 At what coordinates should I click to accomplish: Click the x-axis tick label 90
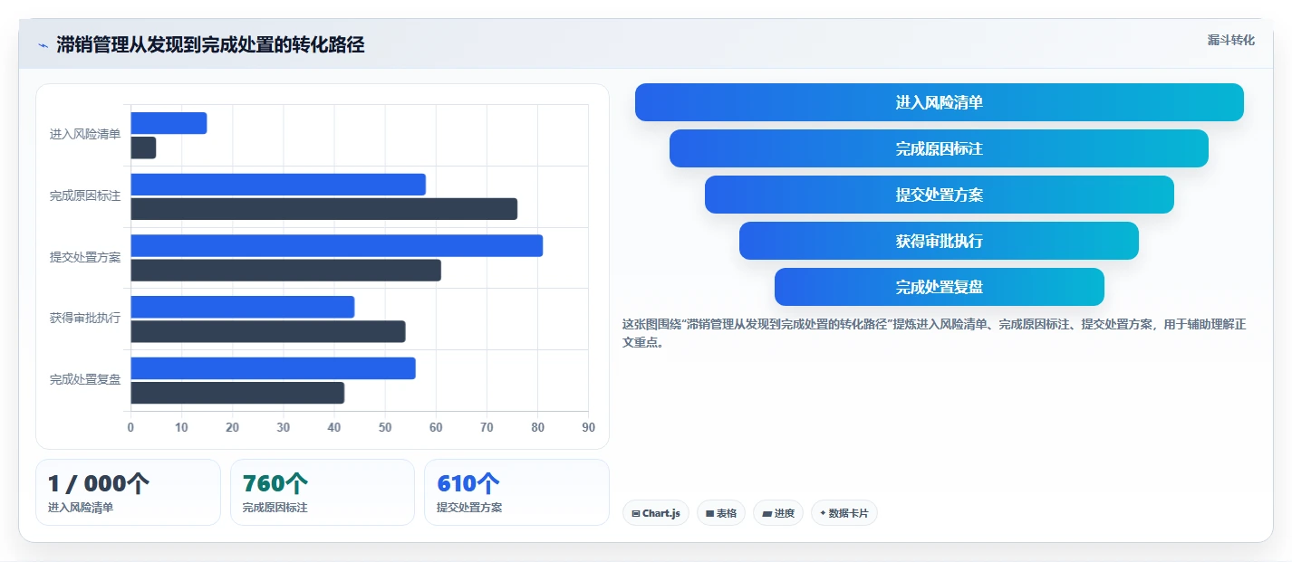pyautogui.click(x=588, y=428)
